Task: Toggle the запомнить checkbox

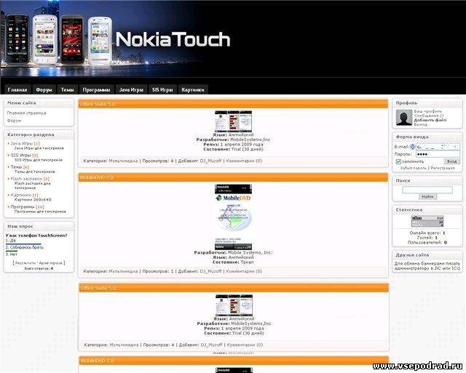Action: pos(398,161)
